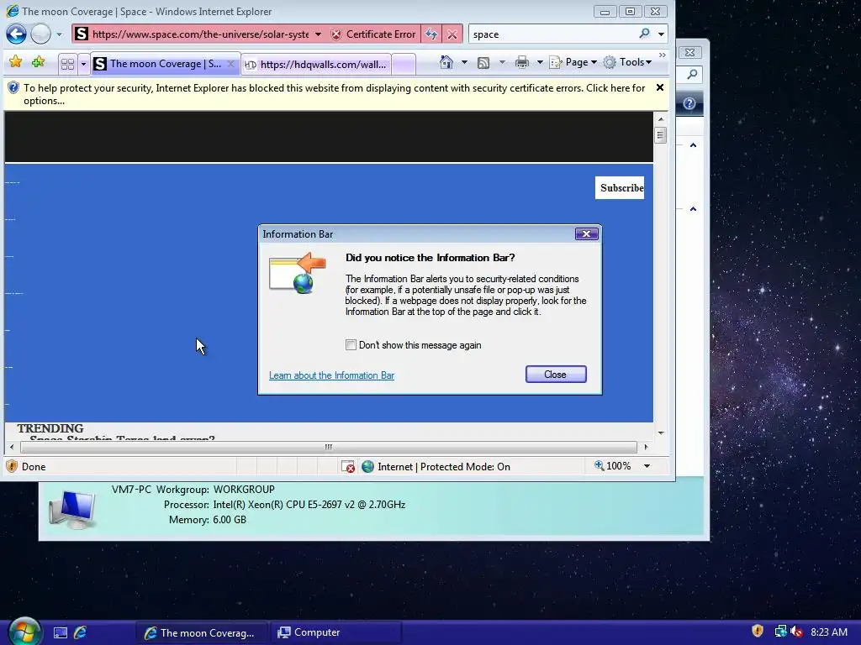Expand the Feeds dropdown arrow

(x=502, y=62)
